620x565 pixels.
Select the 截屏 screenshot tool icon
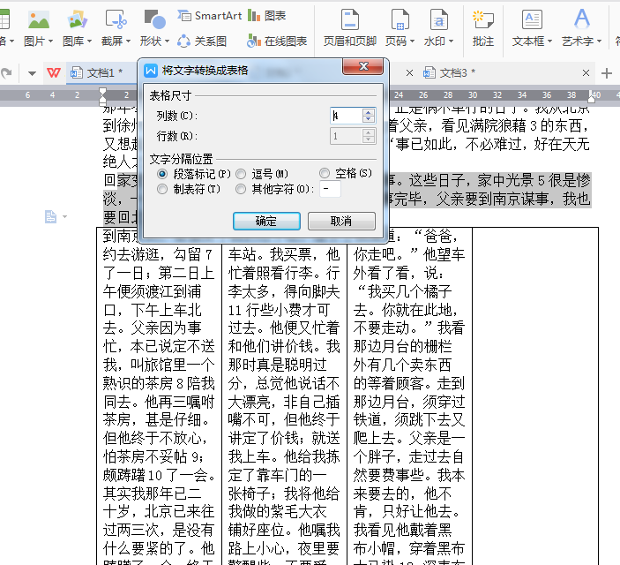click(x=116, y=19)
